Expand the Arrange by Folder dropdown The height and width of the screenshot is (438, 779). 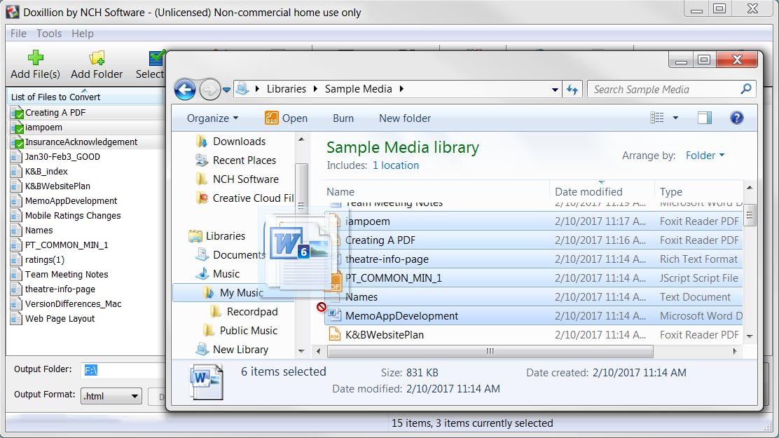pos(705,156)
